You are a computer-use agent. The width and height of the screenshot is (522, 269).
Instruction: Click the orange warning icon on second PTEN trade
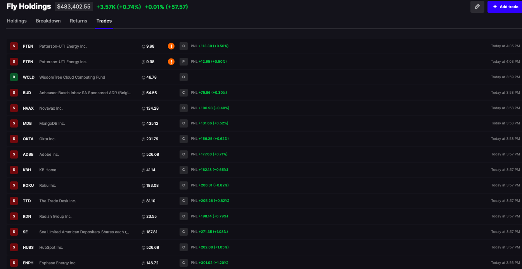pos(171,62)
